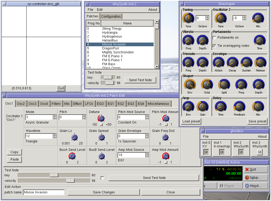Image resolution: width=271 pixels, height=201 pixels.
Task: Click the Amp Mod Source spinner arrows
Action: tap(147, 155)
